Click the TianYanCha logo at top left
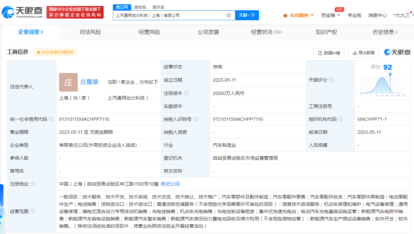 click(x=22, y=12)
